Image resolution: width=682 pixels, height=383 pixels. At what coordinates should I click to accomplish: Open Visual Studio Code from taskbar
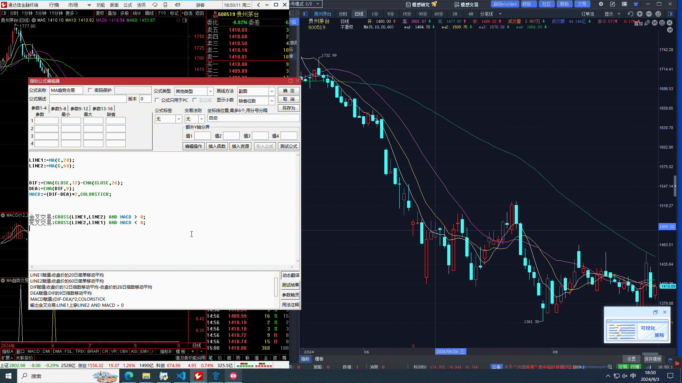tap(181, 376)
